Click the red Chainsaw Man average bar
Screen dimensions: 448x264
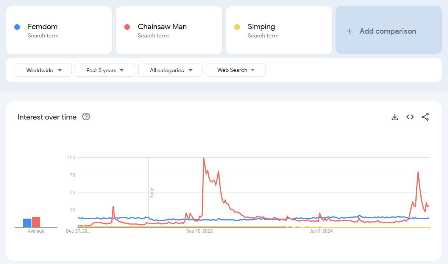coord(36,222)
